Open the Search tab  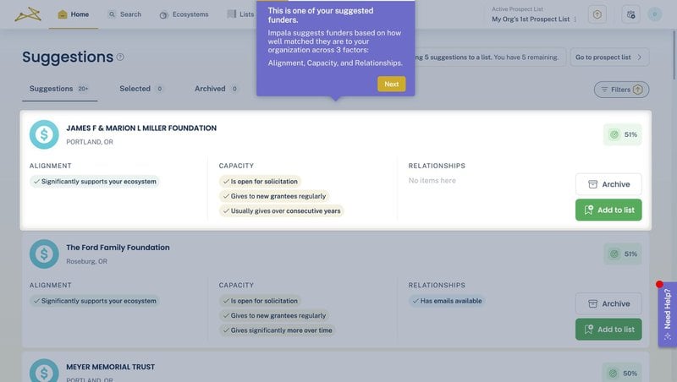point(124,14)
